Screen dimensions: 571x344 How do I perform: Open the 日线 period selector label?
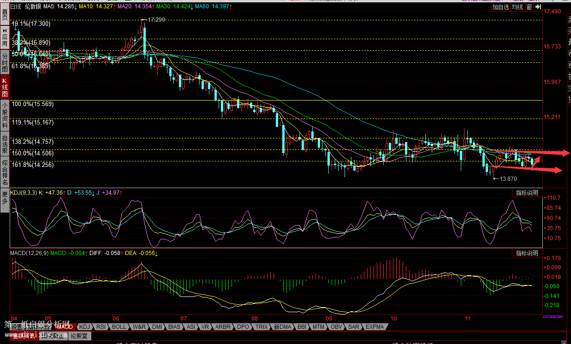[x=15, y=7]
